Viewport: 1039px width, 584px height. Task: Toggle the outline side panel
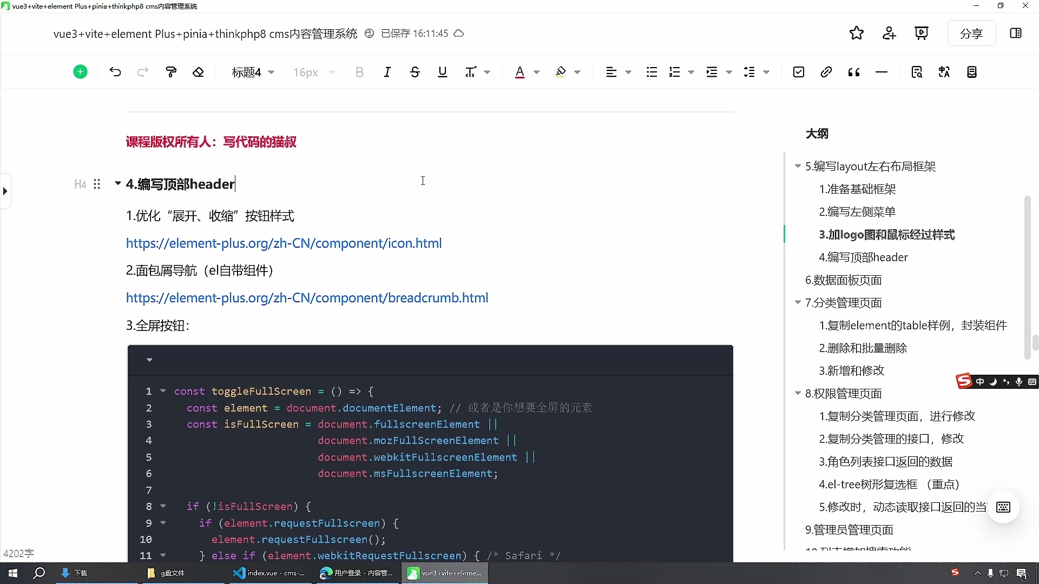1016,34
